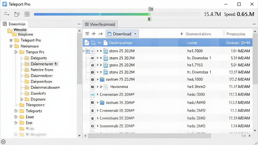258x145 pixels.
Task: Toggle the box icon in the fourth stone row
Action: click(x=92, y=72)
